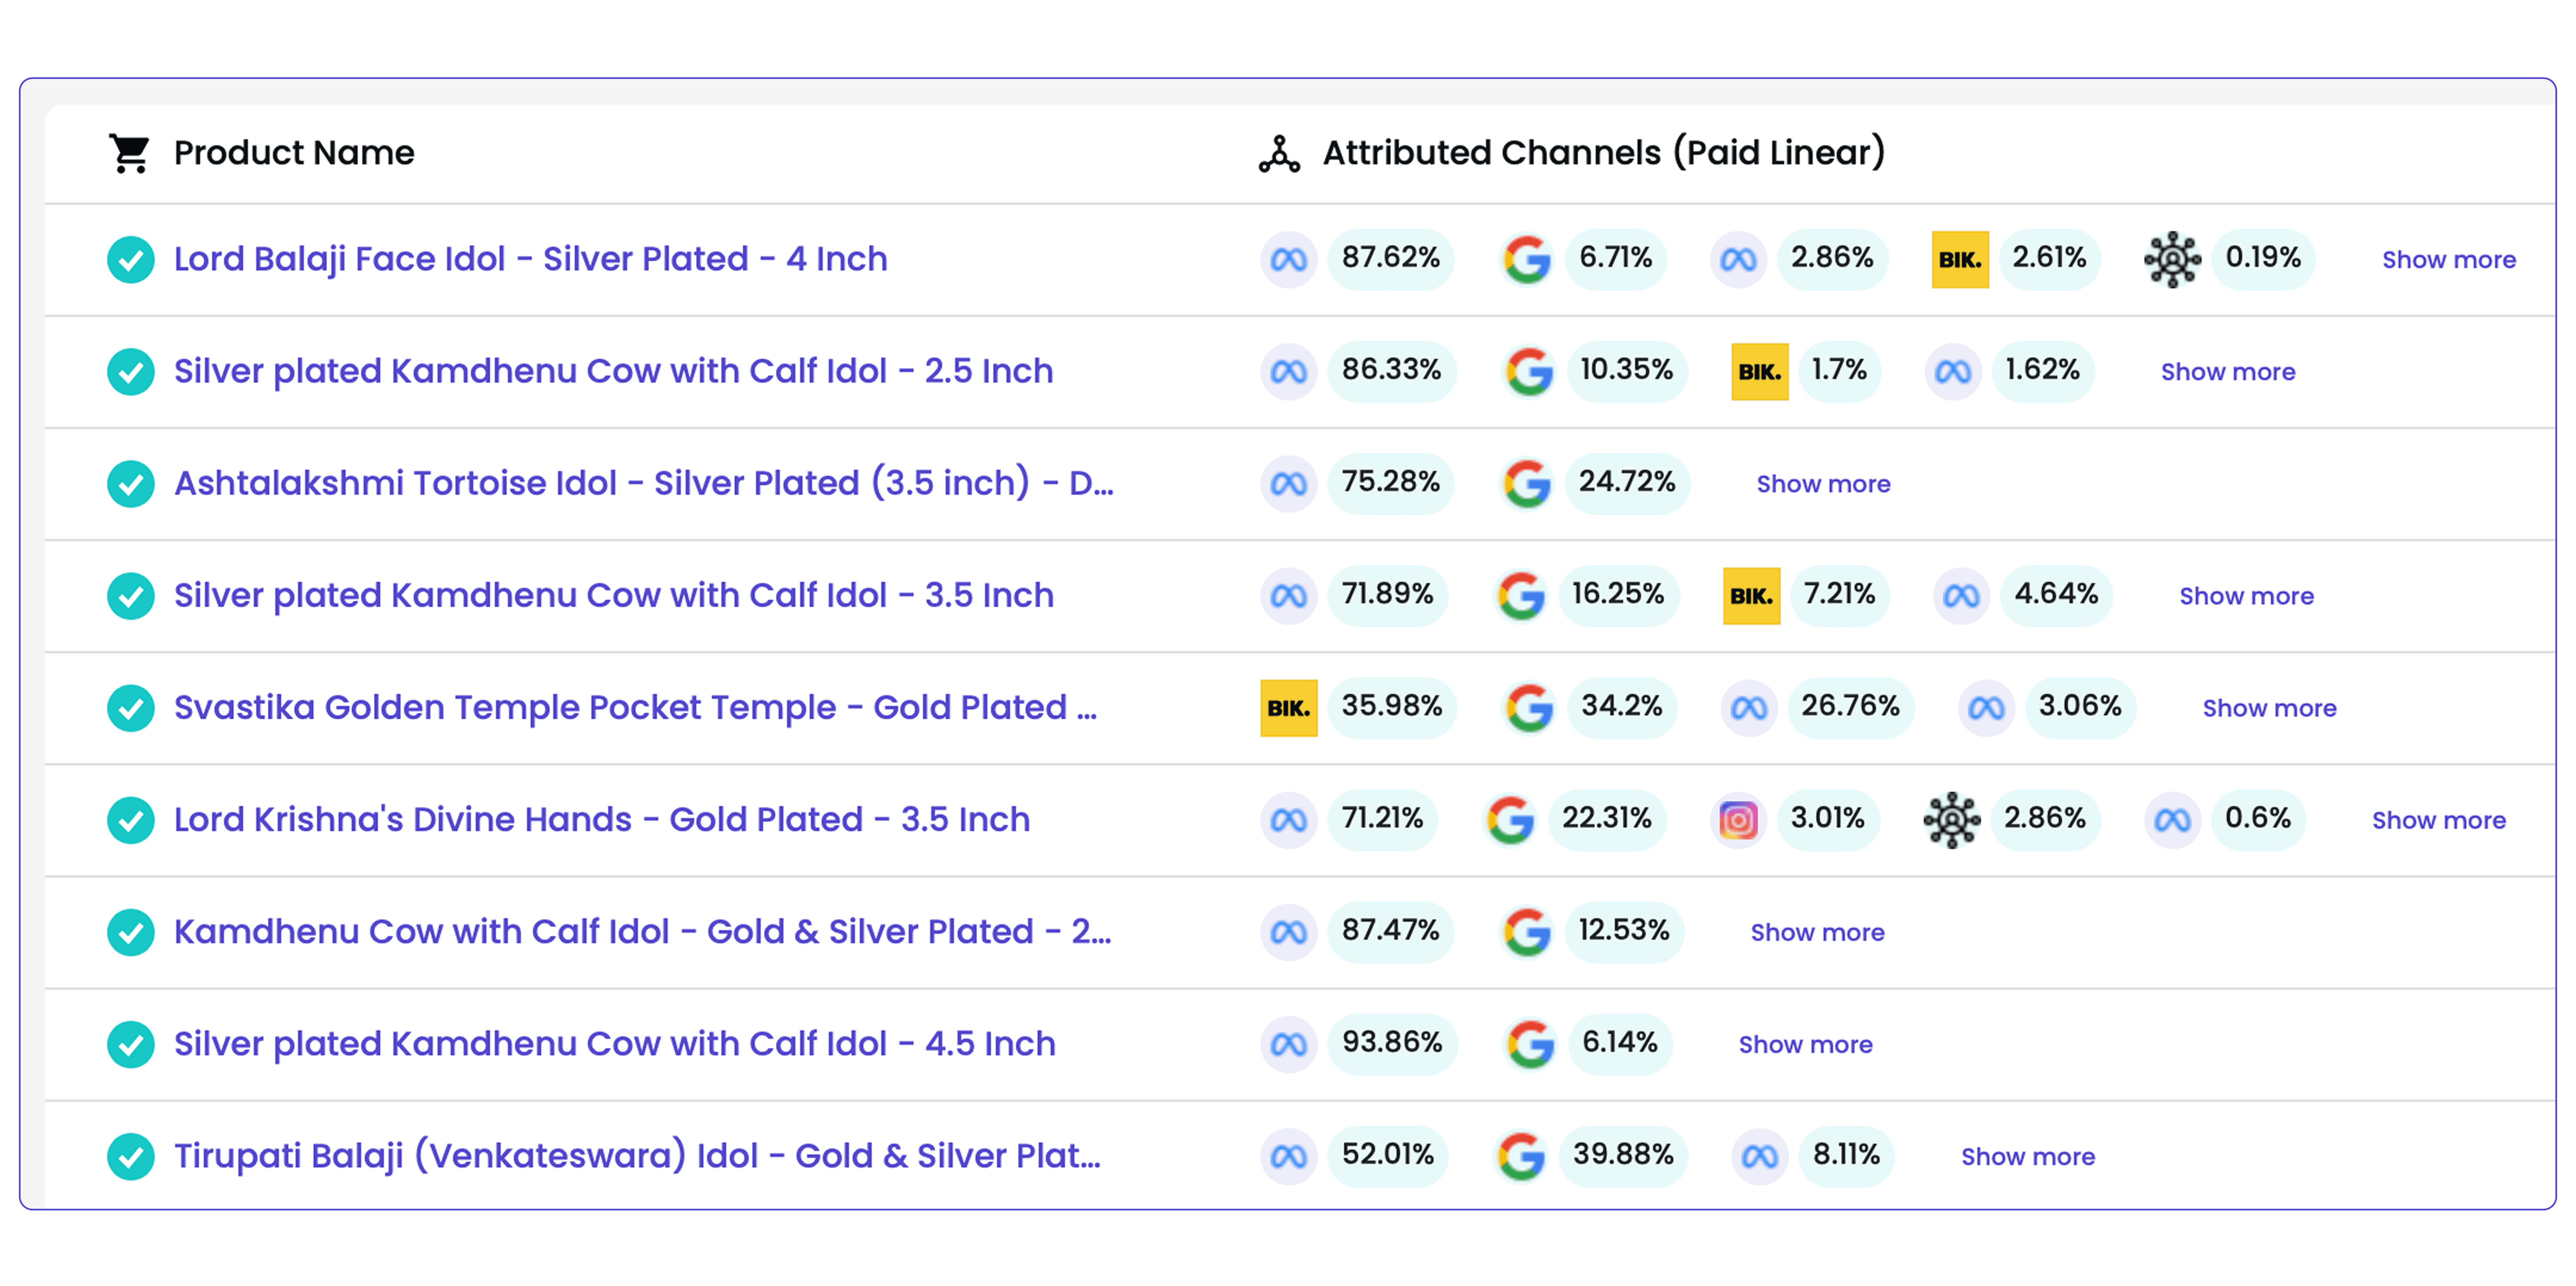Toggle the checkmark for Svastika Golden Temple
The width and height of the screenshot is (2576, 1286).
click(130, 708)
